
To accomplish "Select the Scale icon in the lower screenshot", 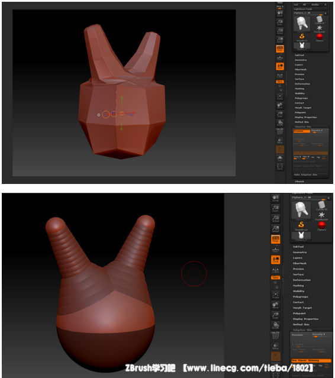I will point(275,315).
